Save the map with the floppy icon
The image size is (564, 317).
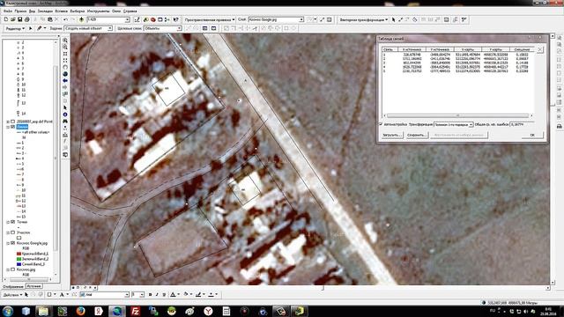tap(19, 19)
